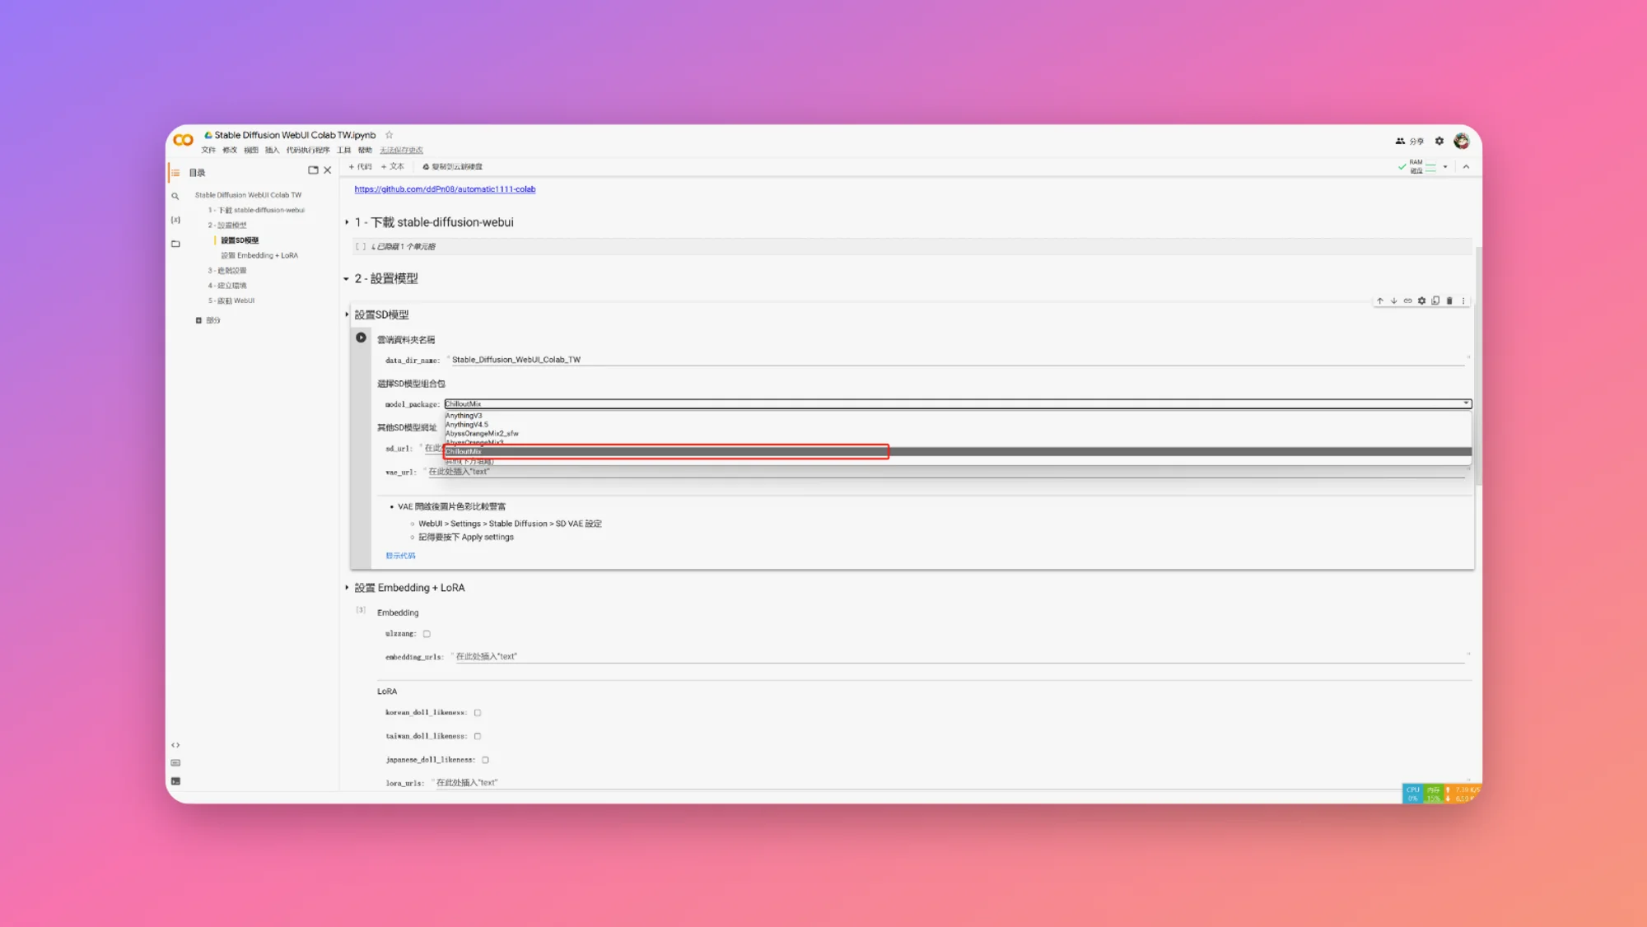Jump to outline item 5 - 啟動 WebUI
1647x927 pixels.
[231, 301]
